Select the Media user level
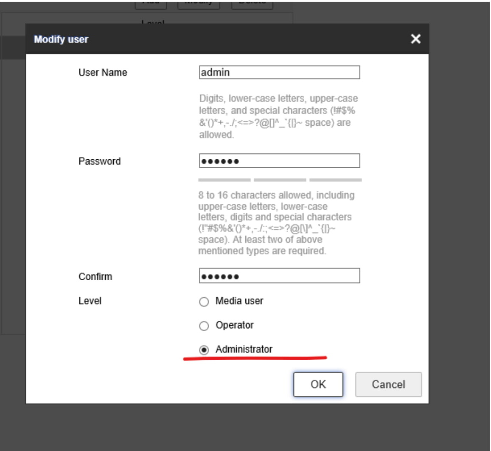 (x=204, y=302)
